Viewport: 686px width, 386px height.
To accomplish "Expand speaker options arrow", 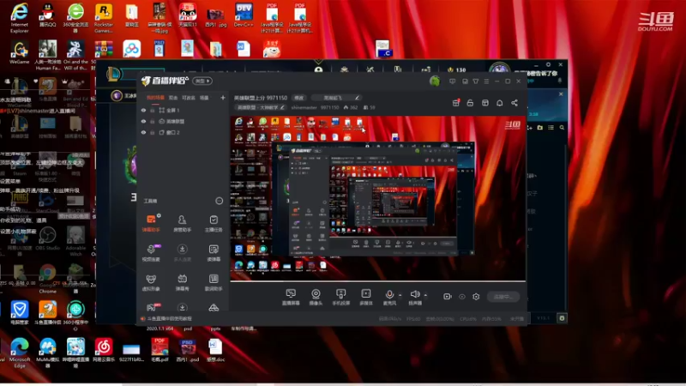I will point(425,295).
